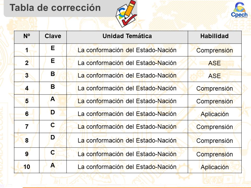Click the 'Nº' column header
The width and height of the screenshot is (251, 188).
pyautogui.click(x=27, y=37)
